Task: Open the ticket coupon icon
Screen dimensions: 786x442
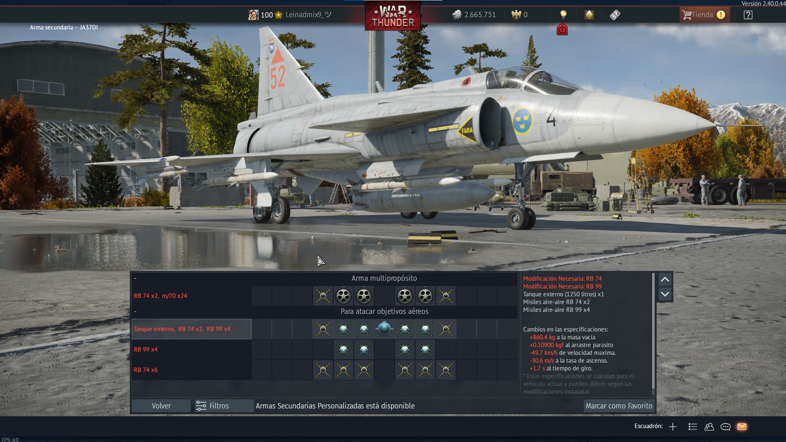Action: point(615,15)
